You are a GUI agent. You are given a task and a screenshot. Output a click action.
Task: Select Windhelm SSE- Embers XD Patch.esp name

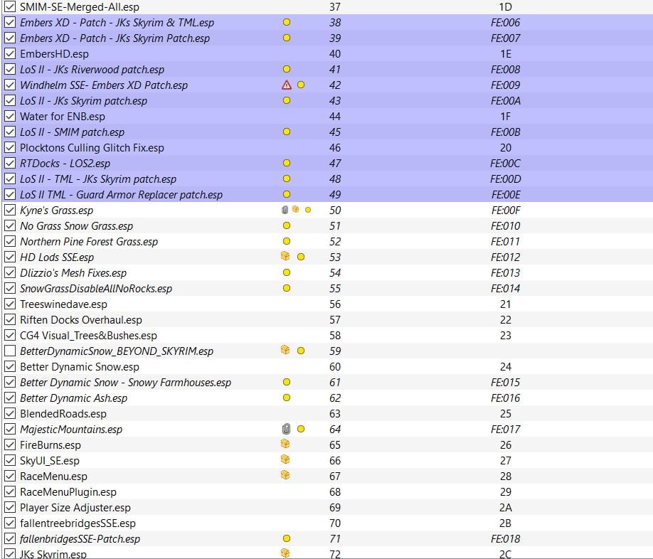(x=104, y=85)
